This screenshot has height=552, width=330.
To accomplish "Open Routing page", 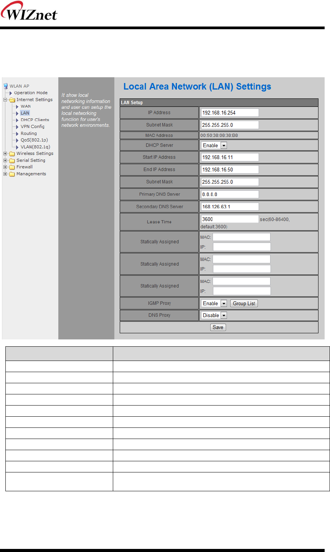I will 29,133.
